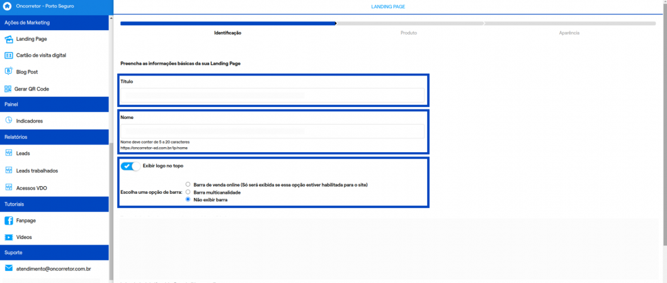Viewport: 667px width, 283px height.
Task: Click the Leads report icon
Action: pyautogui.click(x=9, y=153)
